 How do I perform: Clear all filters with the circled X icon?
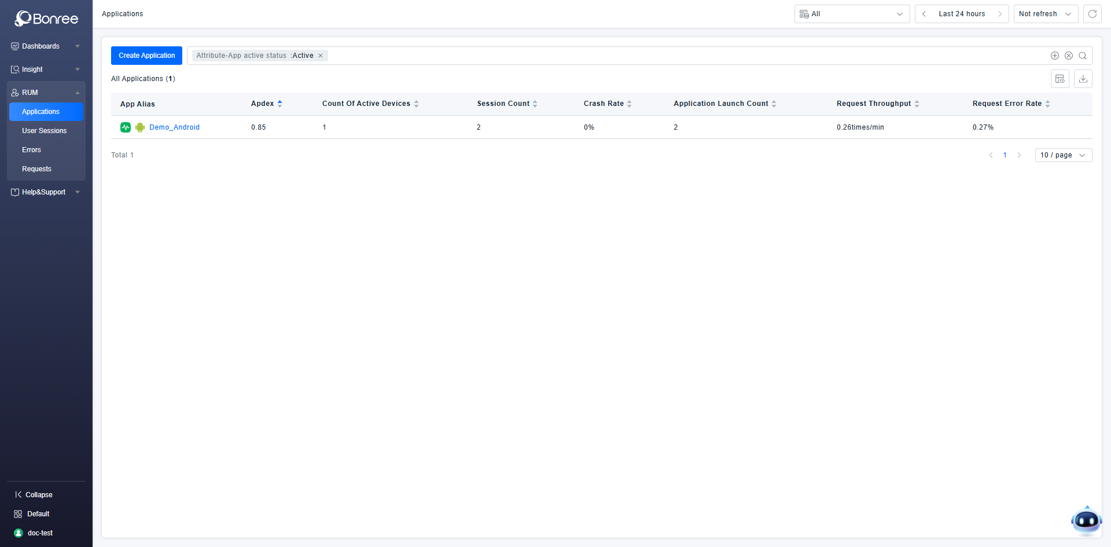(1068, 56)
